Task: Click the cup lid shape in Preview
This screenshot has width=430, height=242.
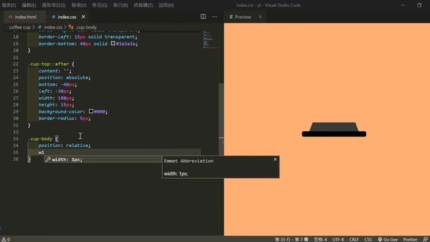Action: pyautogui.click(x=334, y=130)
